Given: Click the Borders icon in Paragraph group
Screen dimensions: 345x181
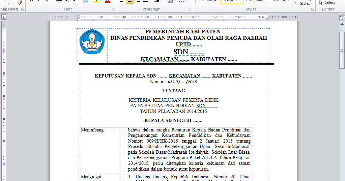Looking at the screenshot, I should 181,1.
